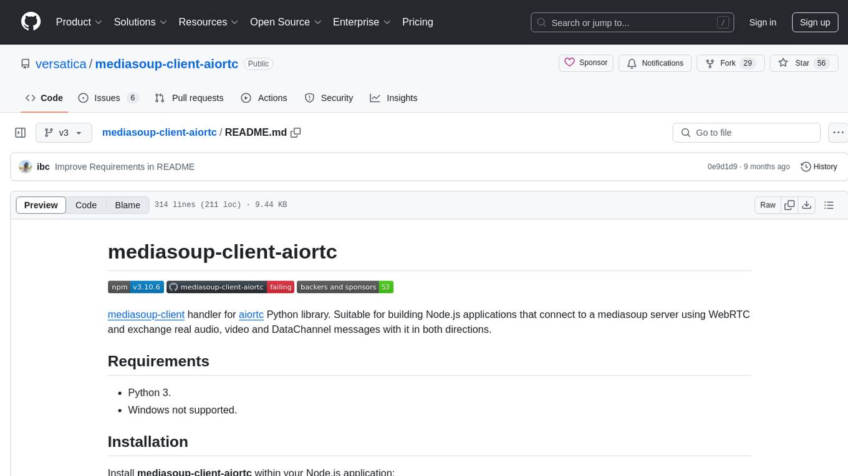848x476 pixels.
Task: Sponsor this repository
Action: [x=586, y=63]
